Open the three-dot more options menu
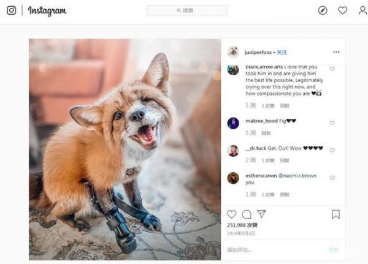Viewport: 368px width, 264px height. [x=335, y=52]
